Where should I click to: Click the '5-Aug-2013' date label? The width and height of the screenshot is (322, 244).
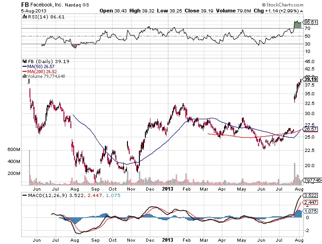coord(34,11)
